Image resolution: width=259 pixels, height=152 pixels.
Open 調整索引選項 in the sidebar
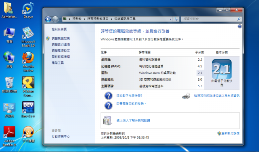point(61,44)
